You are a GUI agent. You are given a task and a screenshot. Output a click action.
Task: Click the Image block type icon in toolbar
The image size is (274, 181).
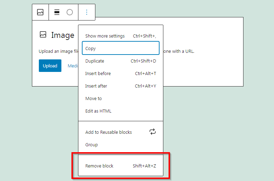click(x=40, y=12)
